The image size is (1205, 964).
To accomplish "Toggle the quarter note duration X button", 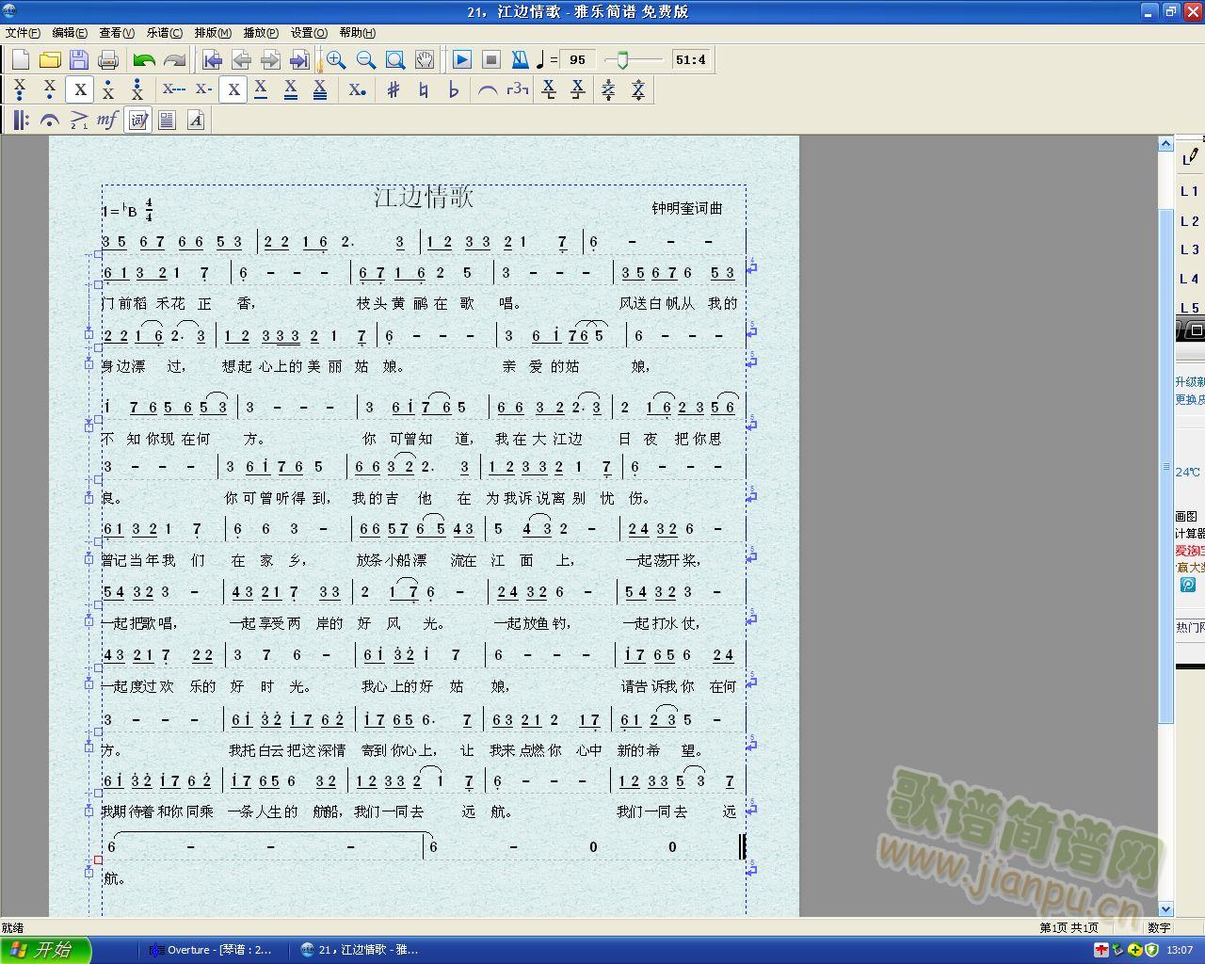I will click(x=233, y=90).
